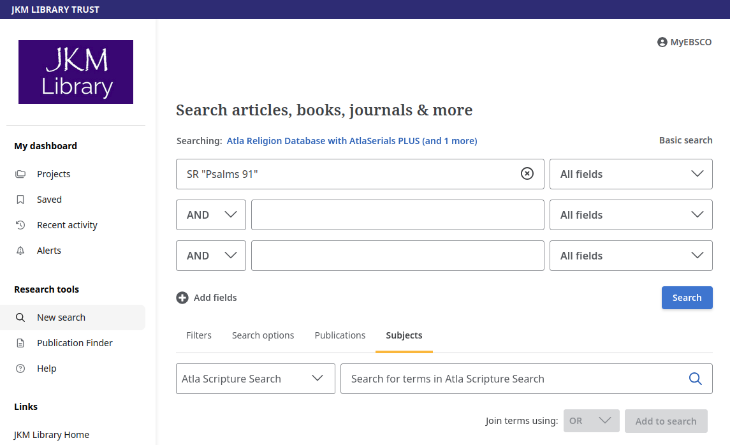Open Alerts using the bell icon
Screen dimensions: 730x445
tap(47, 250)
